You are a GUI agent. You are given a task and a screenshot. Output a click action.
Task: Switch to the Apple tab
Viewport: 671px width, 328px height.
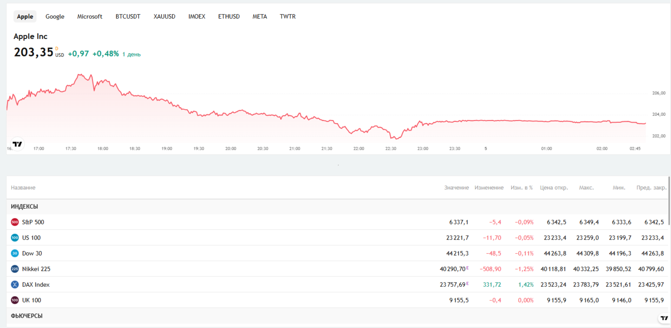click(x=25, y=16)
